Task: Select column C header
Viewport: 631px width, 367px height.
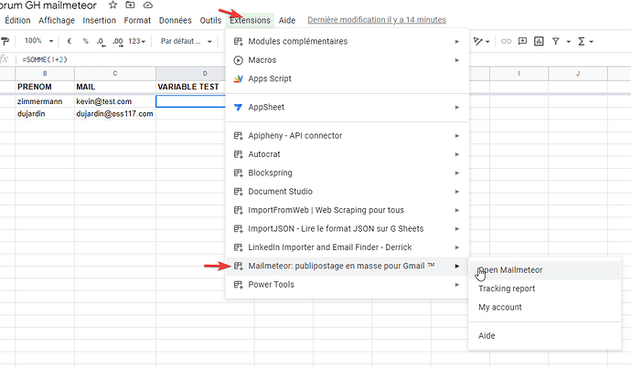Action: [x=115, y=73]
